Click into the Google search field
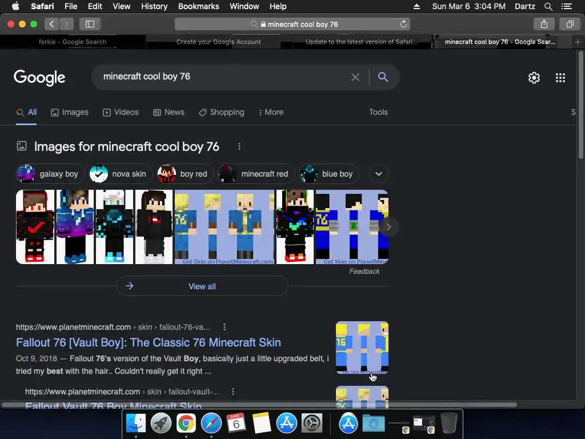 (224, 77)
